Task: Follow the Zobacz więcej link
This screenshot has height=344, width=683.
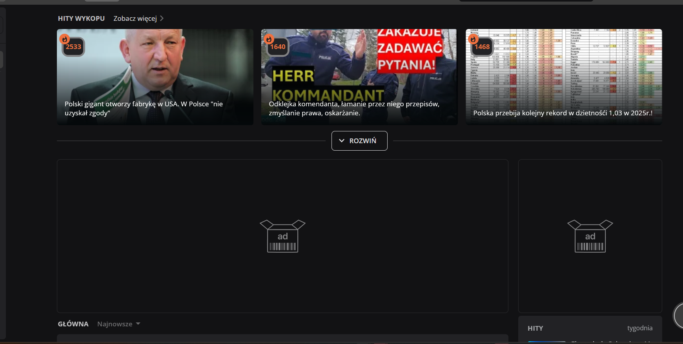Action: click(x=135, y=18)
